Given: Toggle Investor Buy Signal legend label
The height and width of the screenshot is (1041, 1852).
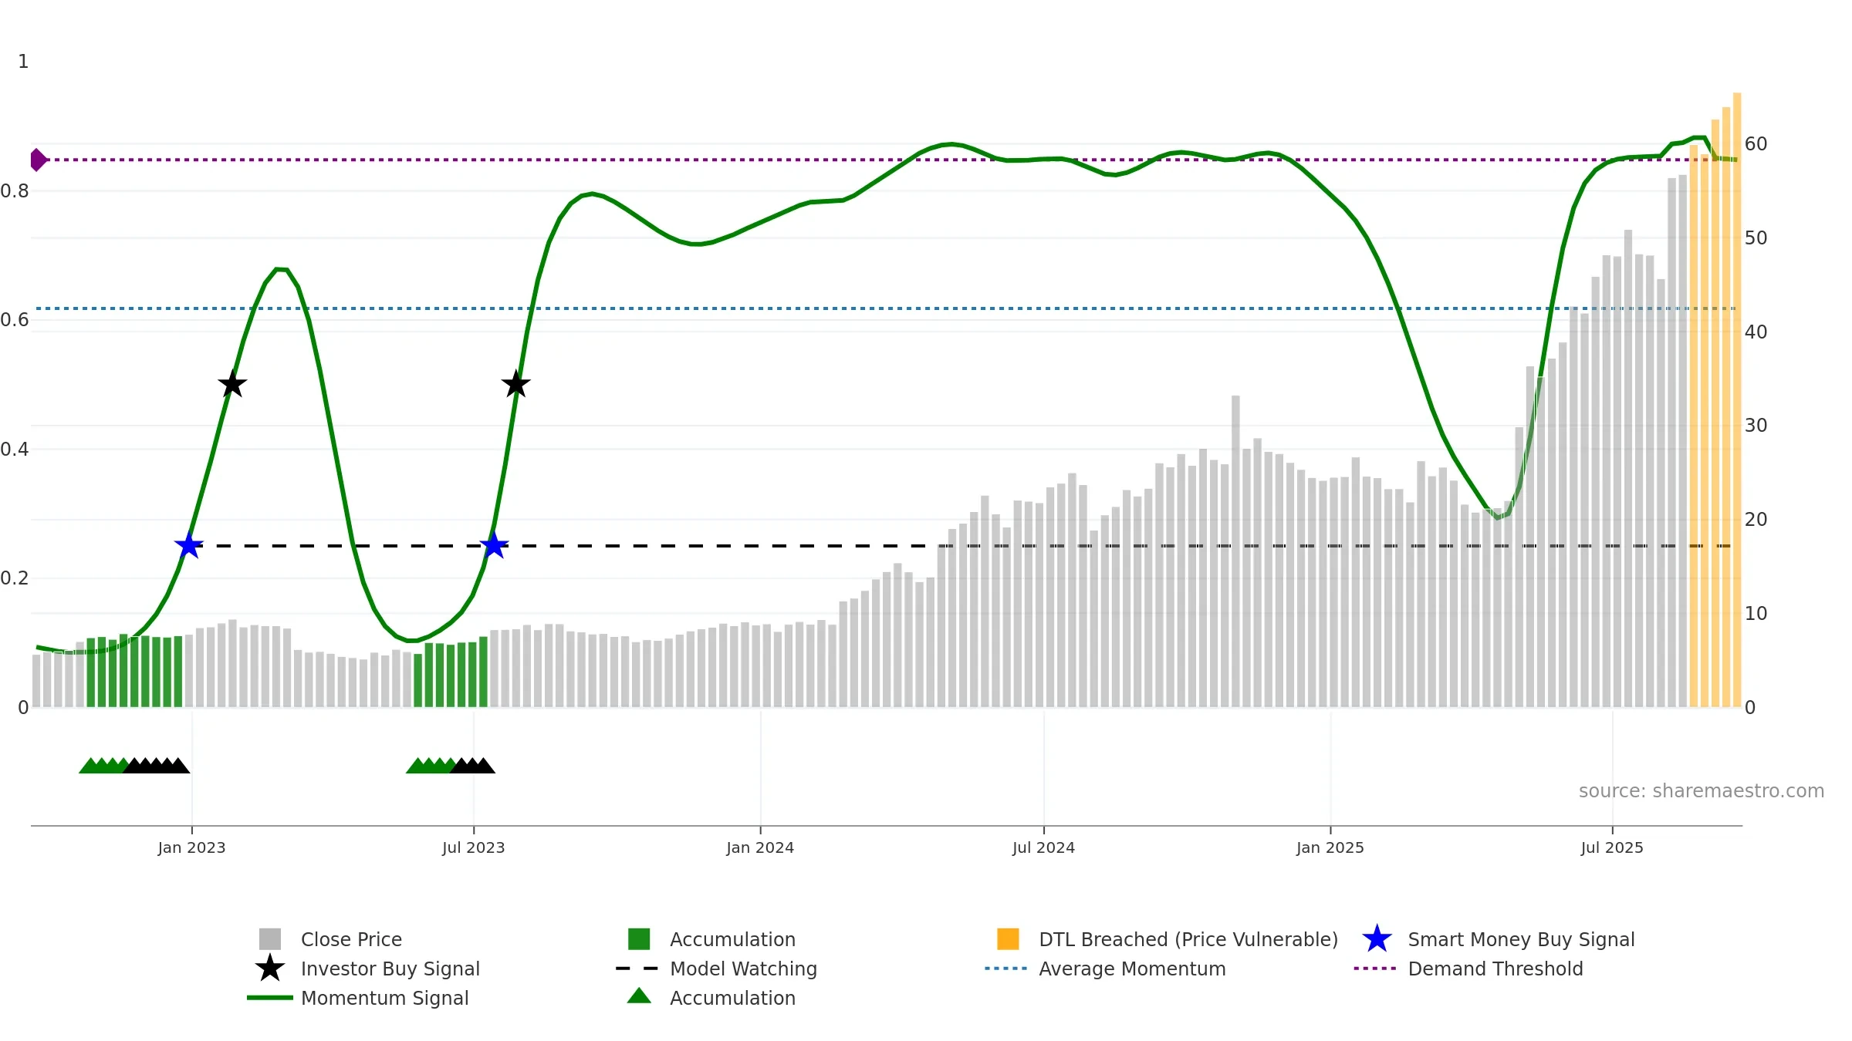Looking at the screenshot, I should coord(390,969).
